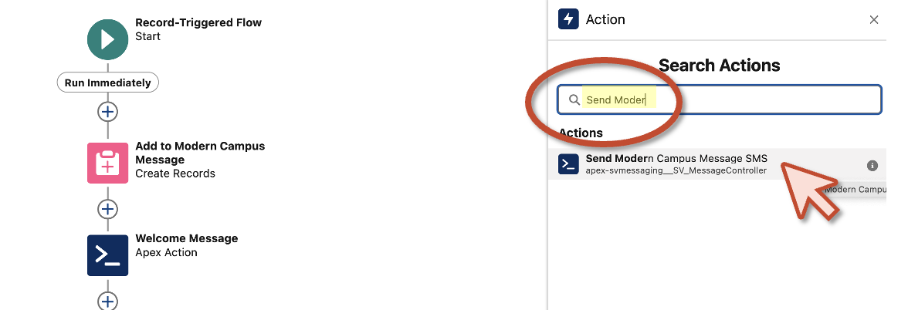
Task: Click the Search Actions heading
Action: point(720,65)
